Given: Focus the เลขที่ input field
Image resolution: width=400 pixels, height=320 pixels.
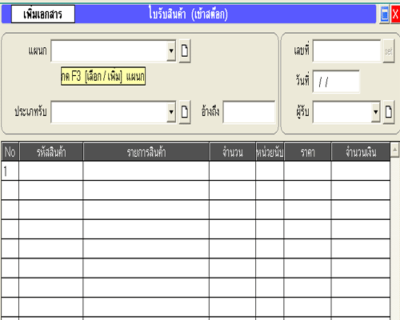Looking at the screenshot, I should pyautogui.click(x=346, y=51).
